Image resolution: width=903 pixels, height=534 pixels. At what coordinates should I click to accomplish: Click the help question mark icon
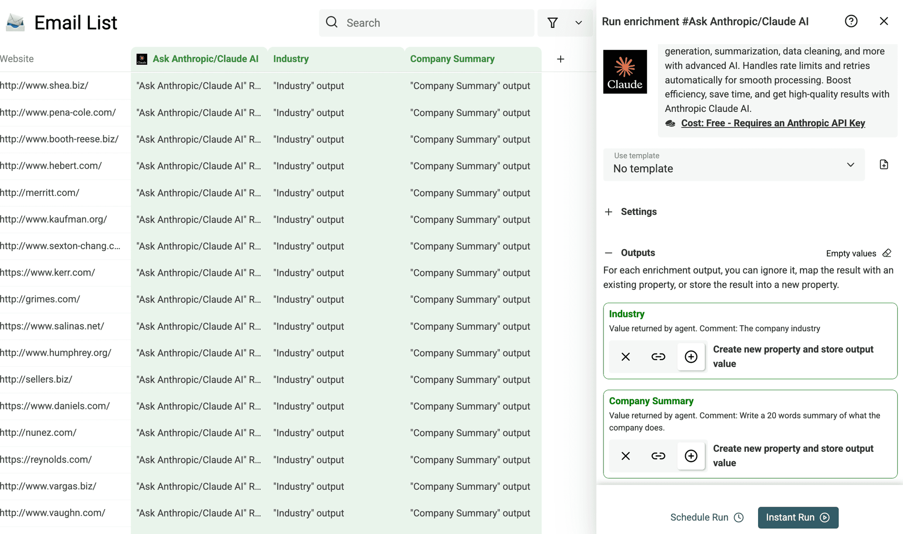click(851, 21)
